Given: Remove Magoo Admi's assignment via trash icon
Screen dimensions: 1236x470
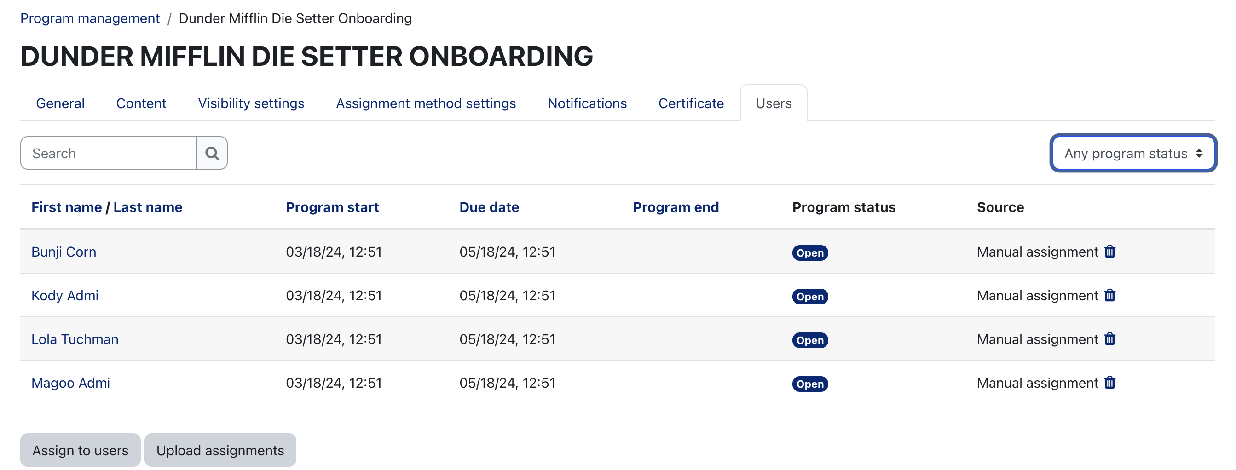Looking at the screenshot, I should click(x=1109, y=382).
